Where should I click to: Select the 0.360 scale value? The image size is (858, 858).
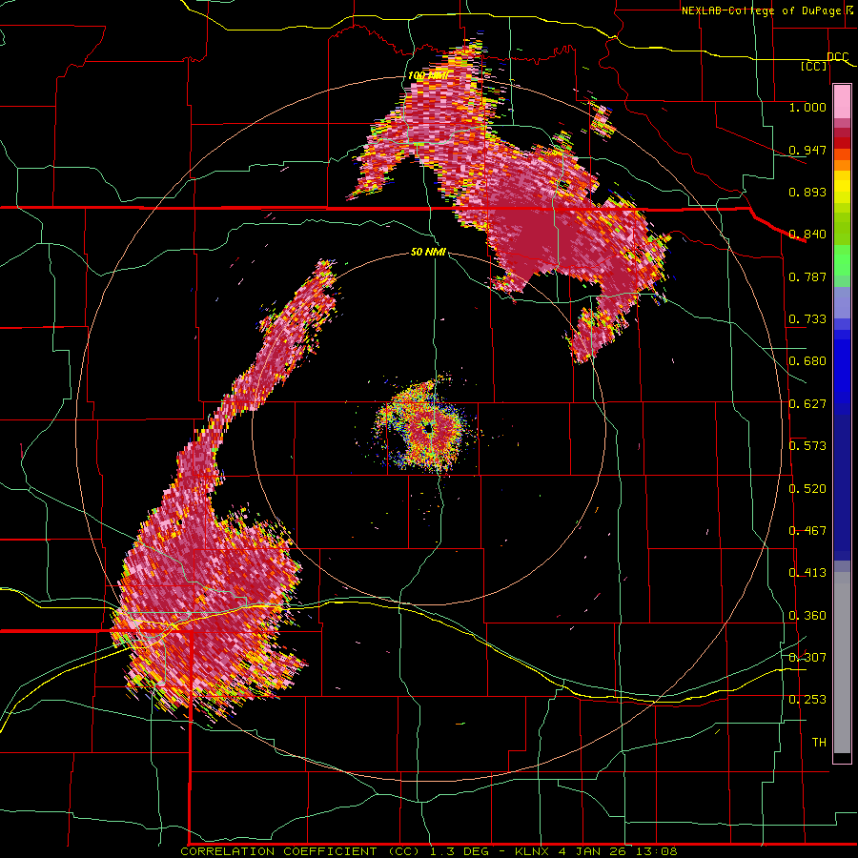click(807, 616)
